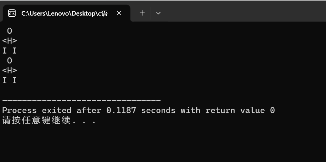This screenshot has width=326, height=162.
Task: Click empty terminal area below the prompt
Action: coord(163,144)
